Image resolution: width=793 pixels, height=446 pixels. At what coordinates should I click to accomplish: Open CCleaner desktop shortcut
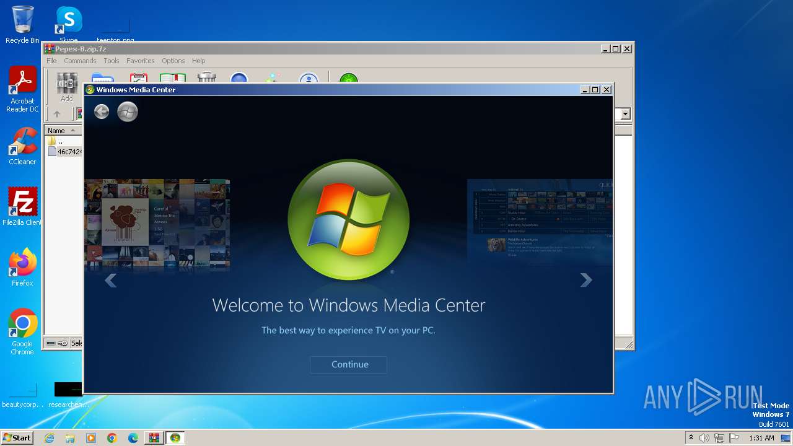point(22,146)
